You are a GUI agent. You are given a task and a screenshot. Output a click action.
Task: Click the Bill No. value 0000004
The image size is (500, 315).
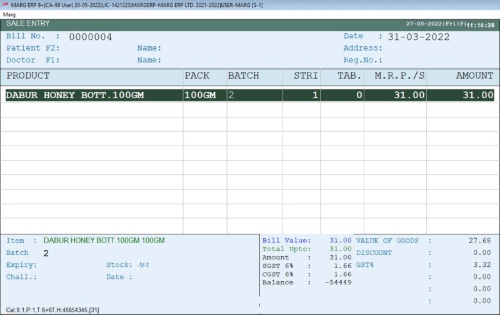[91, 37]
